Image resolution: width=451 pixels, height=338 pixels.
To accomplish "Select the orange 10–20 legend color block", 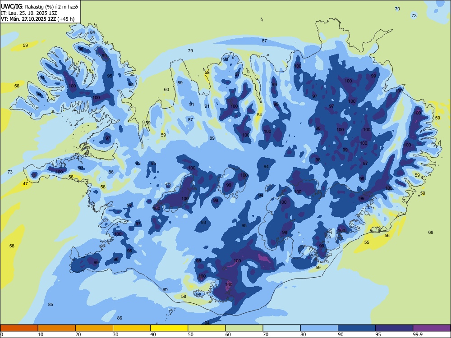I will (57, 328).
